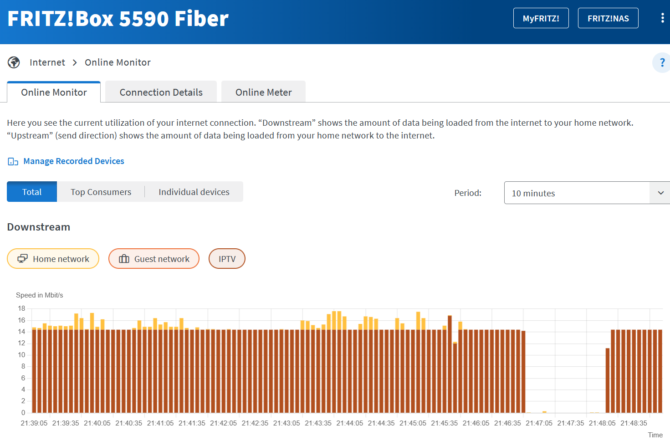Click the suitcase icon in Guest network chip
Screen dimensions: 670x441
click(124, 259)
